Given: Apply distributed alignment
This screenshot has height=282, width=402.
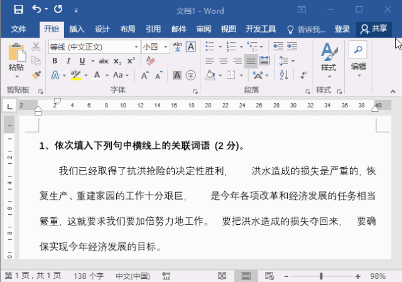Looking at the screenshot, I should 264,61.
